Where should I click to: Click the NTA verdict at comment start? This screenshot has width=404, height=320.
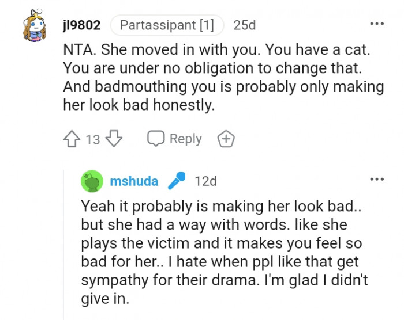tap(76, 49)
